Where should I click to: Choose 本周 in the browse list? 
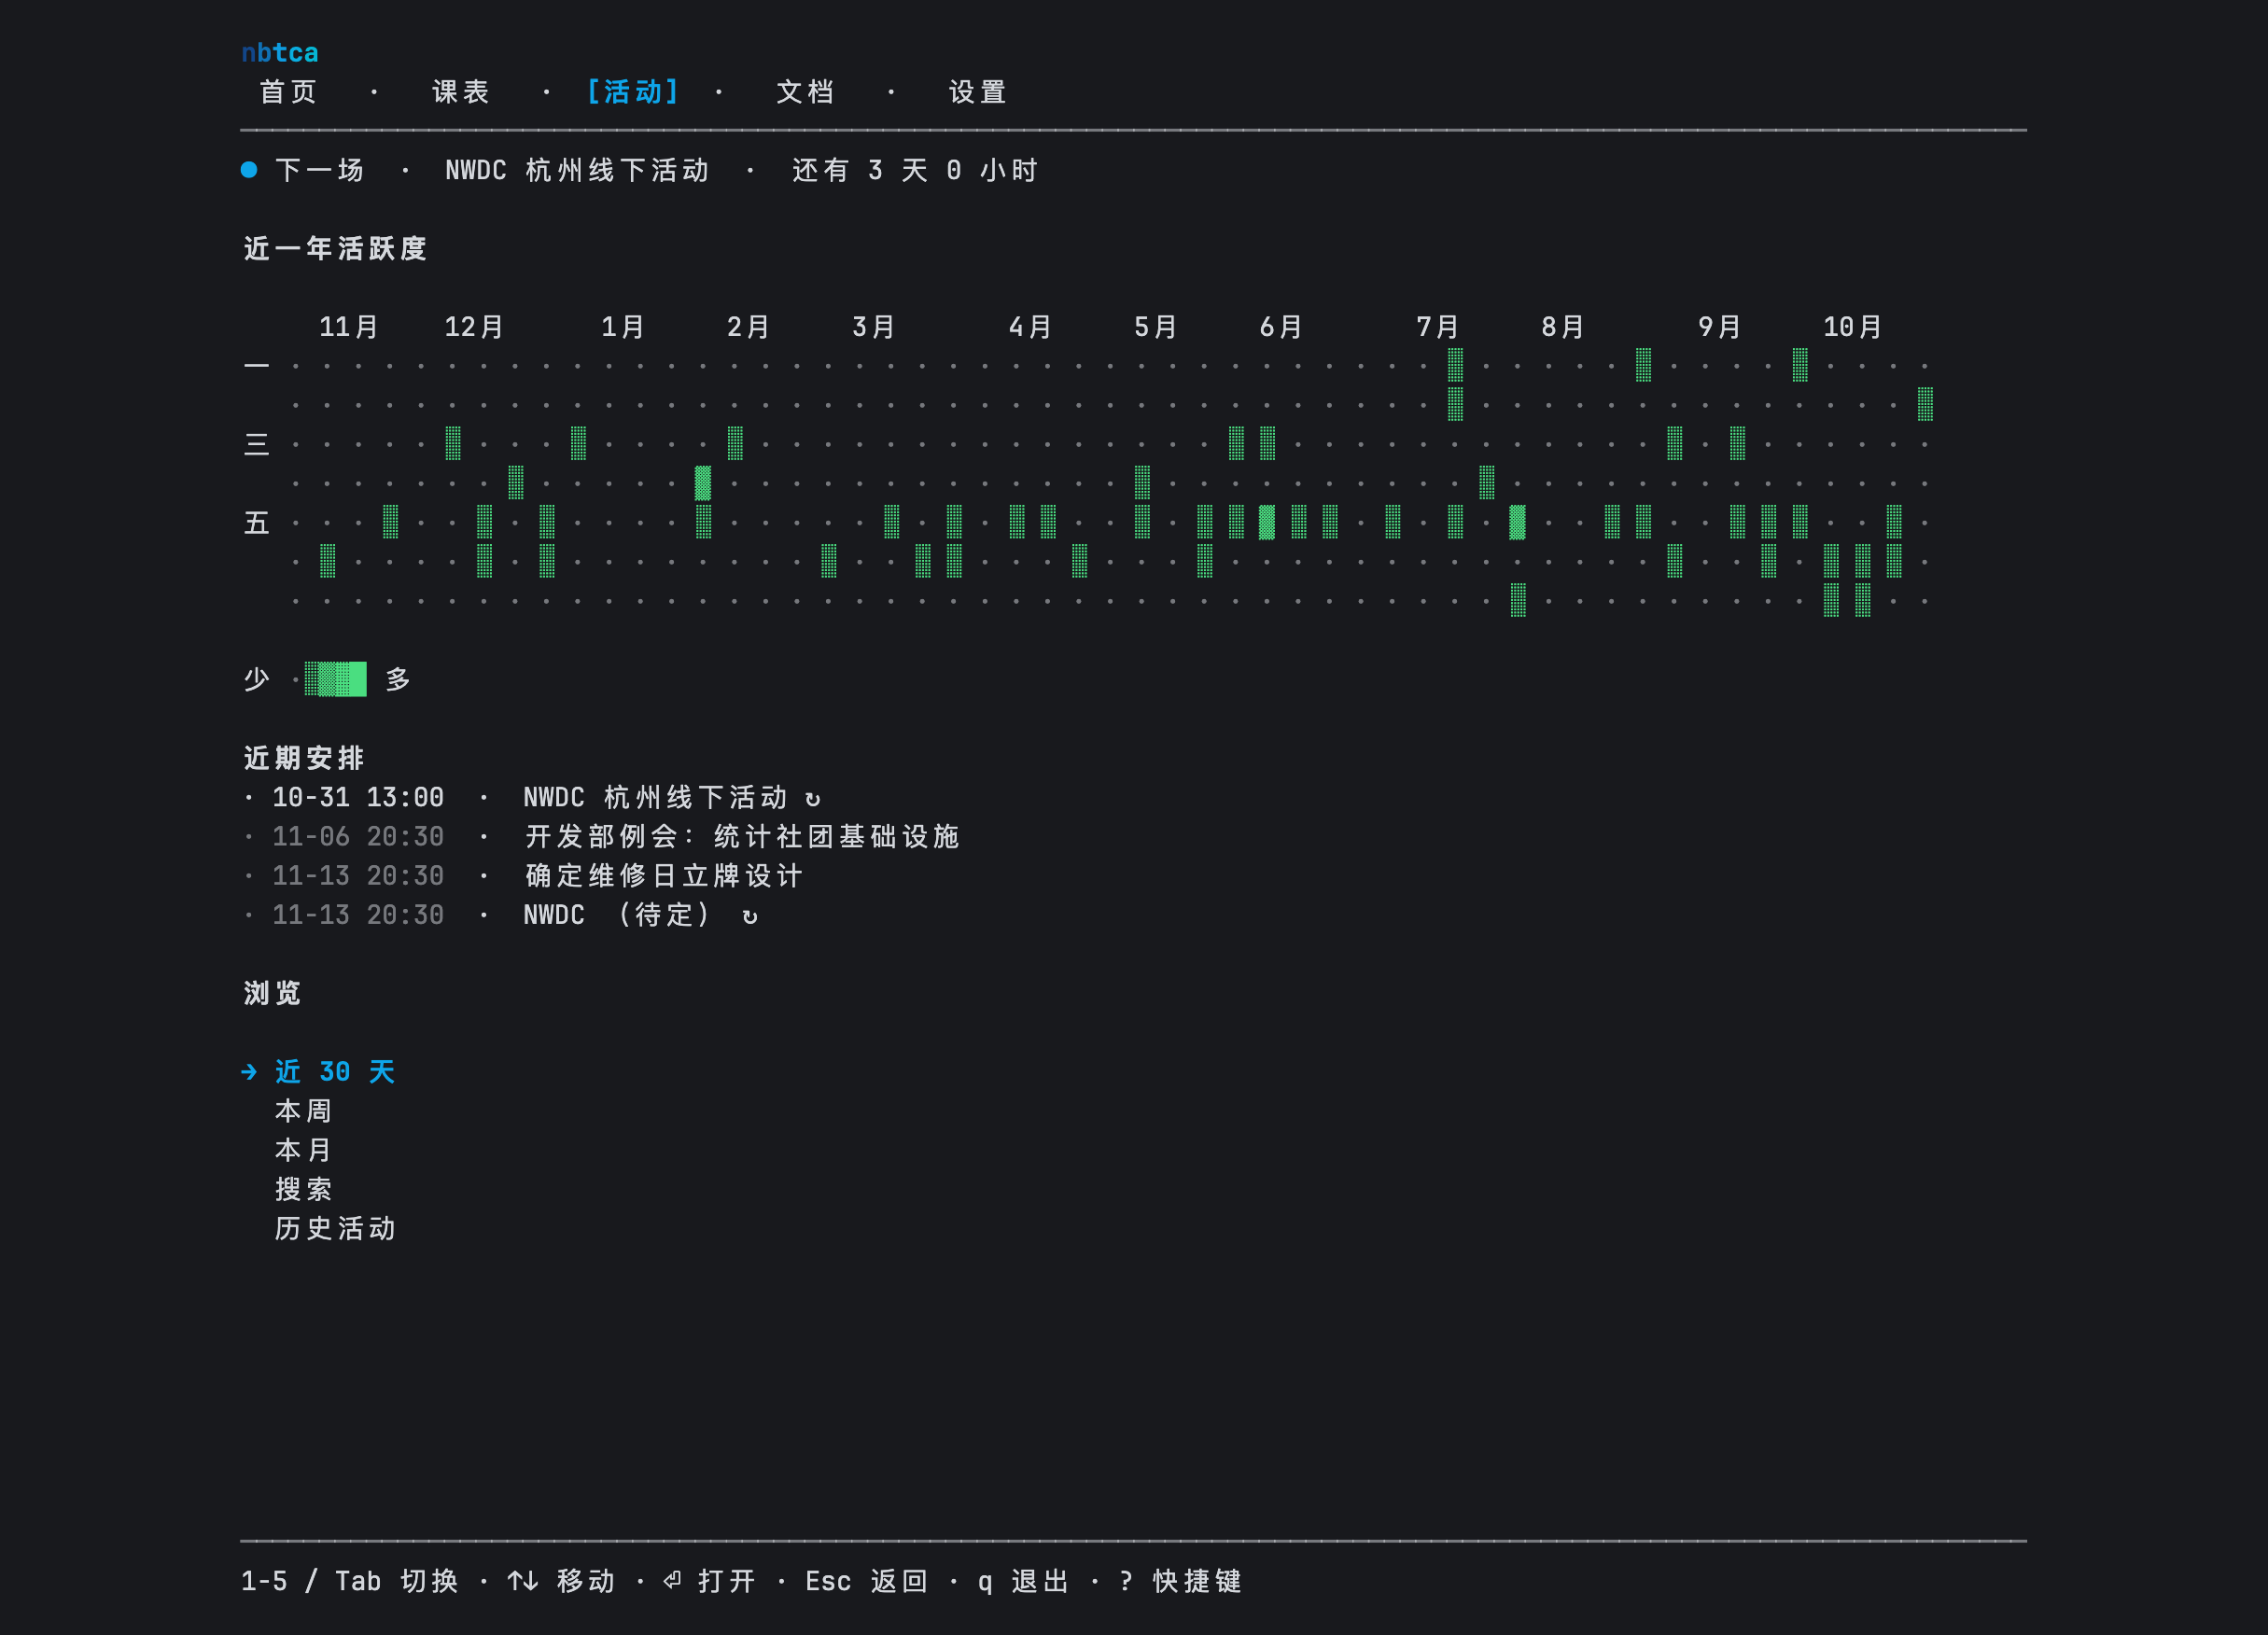tap(303, 1111)
